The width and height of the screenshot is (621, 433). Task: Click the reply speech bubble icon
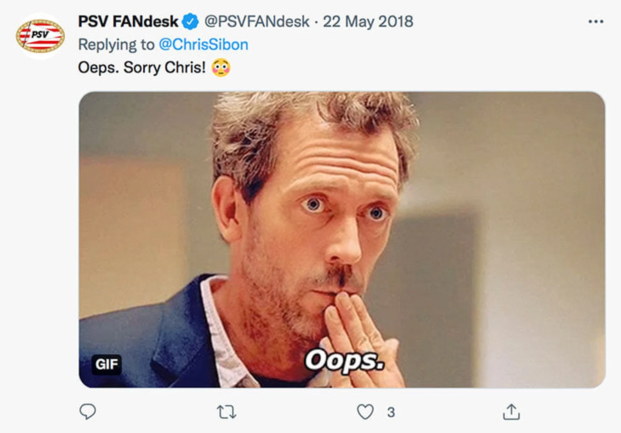point(88,411)
